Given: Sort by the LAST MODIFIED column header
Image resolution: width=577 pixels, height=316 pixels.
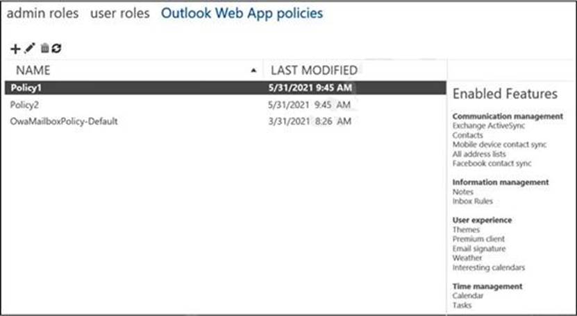Looking at the screenshot, I should tap(314, 70).
